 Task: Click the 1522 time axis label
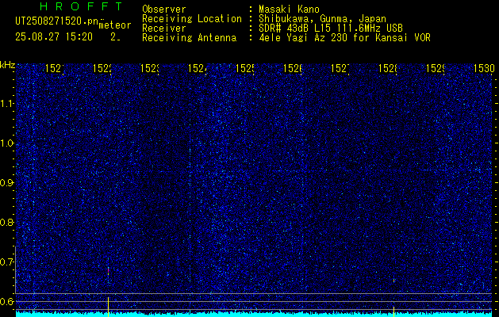point(102,68)
